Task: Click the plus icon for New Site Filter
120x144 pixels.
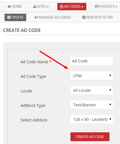Action: coord(84,17)
